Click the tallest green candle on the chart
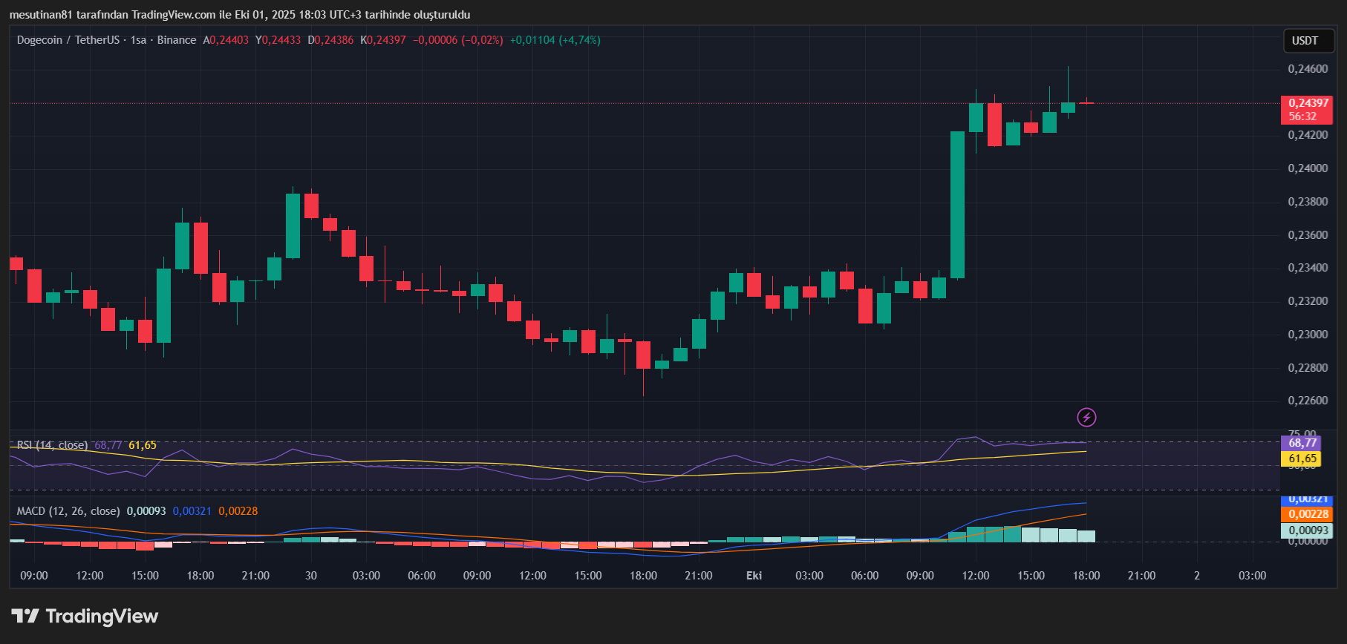 958,205
